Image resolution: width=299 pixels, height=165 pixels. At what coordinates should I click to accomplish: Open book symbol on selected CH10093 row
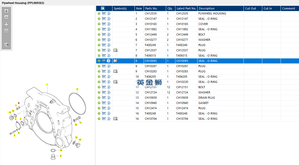(x=115, y=61)
